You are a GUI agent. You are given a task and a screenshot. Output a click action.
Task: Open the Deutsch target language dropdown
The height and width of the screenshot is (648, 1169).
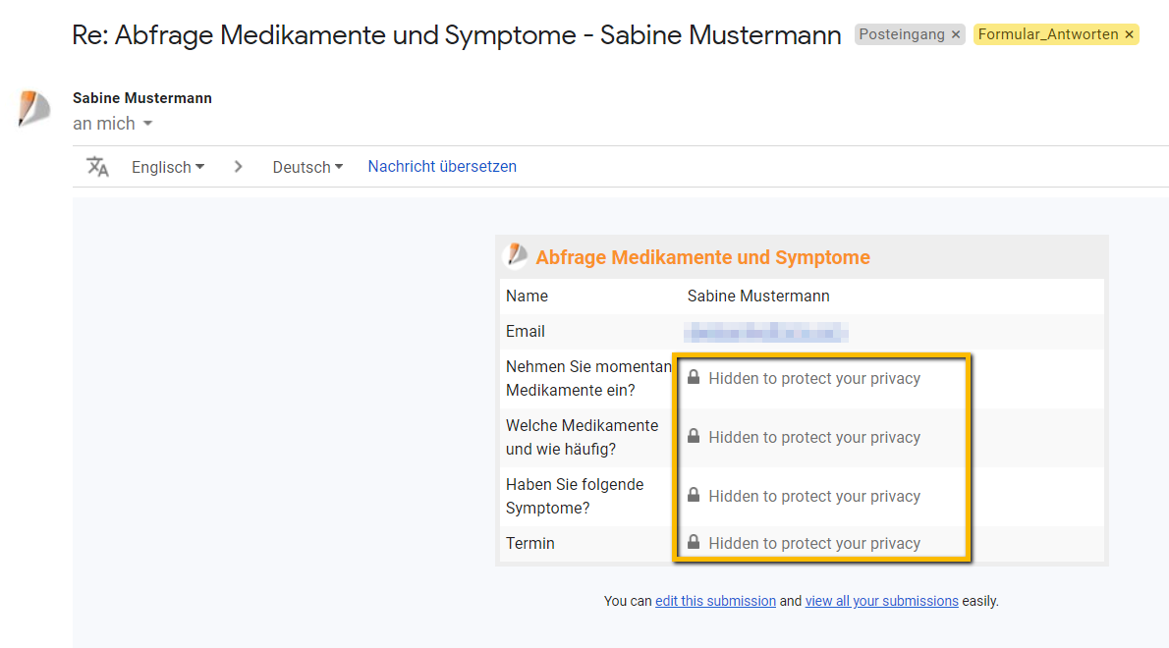(x=307, y=167)
